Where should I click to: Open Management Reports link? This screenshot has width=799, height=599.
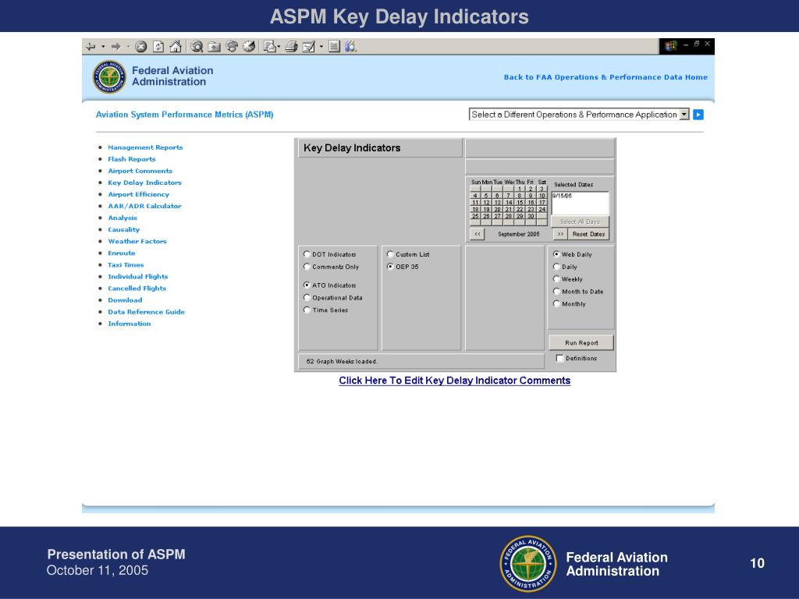pyautogui.click(x=145, y=147)
